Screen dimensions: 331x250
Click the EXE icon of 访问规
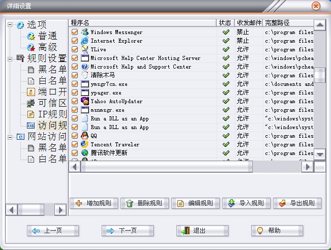pyautogui.click(x=31, y=126)
